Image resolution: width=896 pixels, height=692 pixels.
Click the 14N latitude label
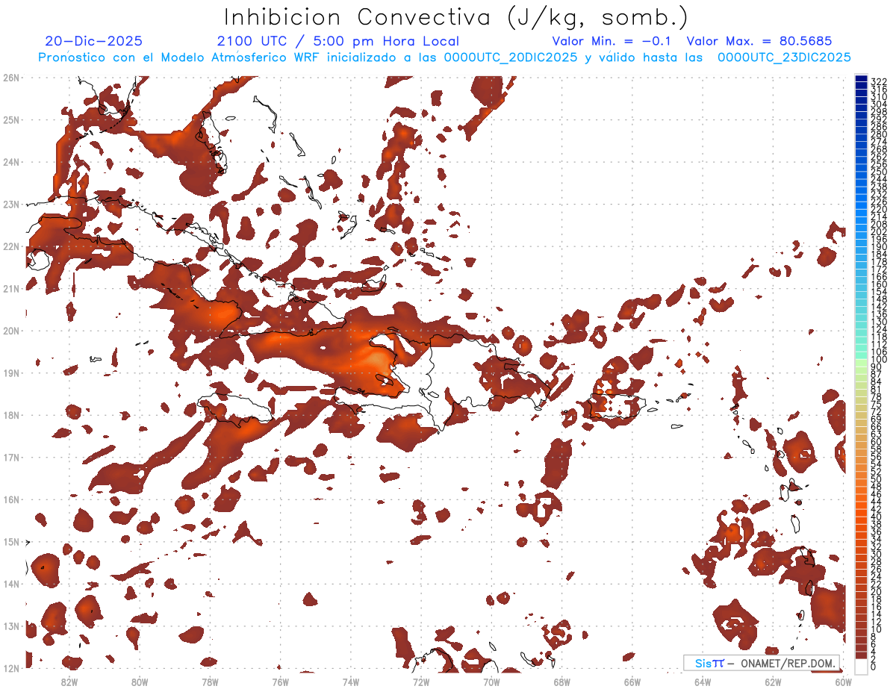(x=11, y=584)
